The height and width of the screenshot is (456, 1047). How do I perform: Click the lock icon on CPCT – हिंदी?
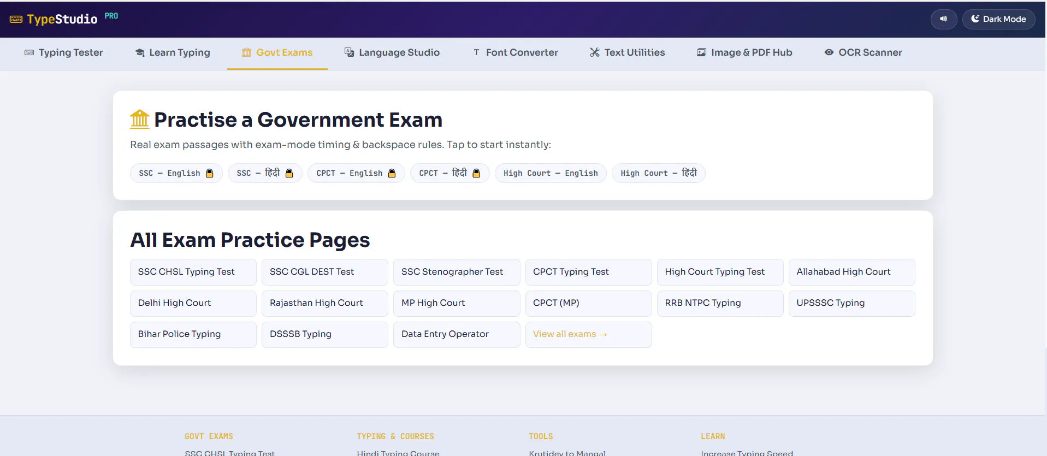coord(476,173)
